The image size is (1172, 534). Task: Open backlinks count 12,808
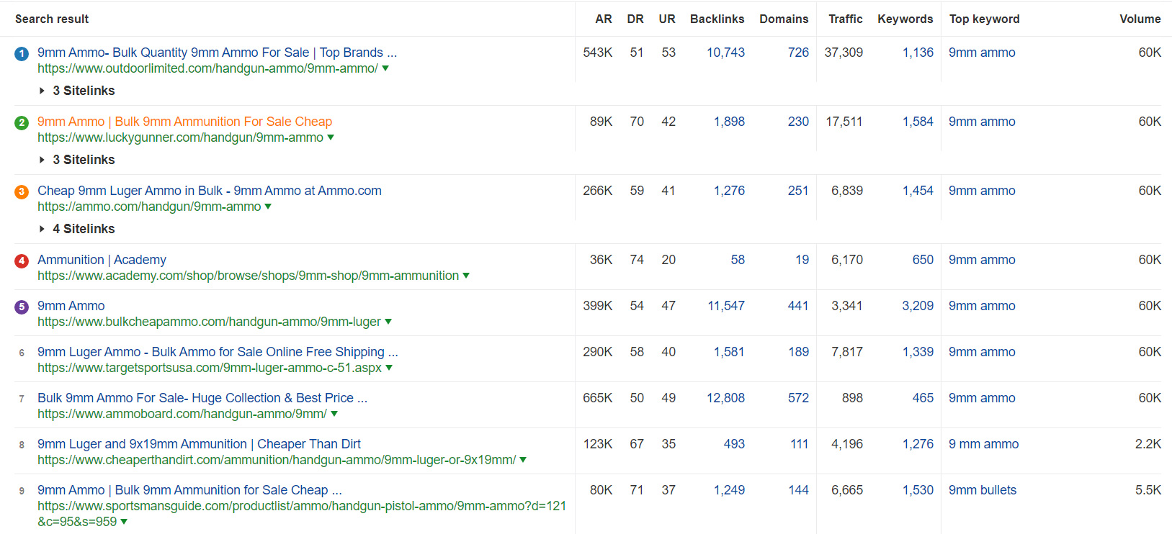725,398
